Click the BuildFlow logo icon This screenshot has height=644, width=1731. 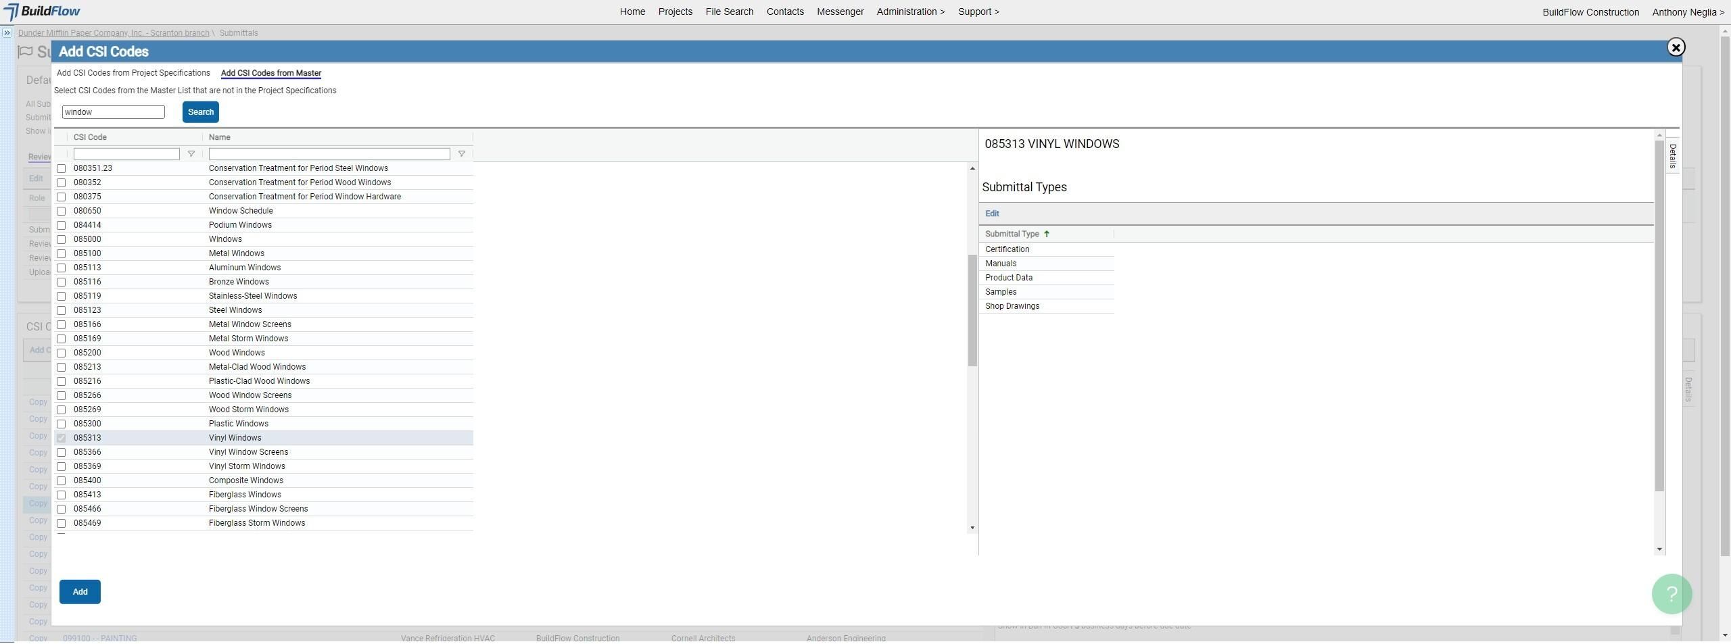point(11,11)
